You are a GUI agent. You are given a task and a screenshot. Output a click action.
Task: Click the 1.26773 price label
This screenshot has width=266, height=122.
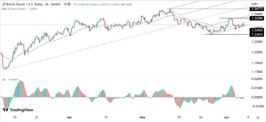256,9
